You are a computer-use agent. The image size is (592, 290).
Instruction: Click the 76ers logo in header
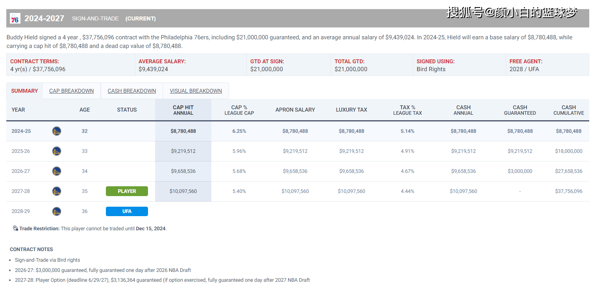pyautogui.click(x=15, y=18)
